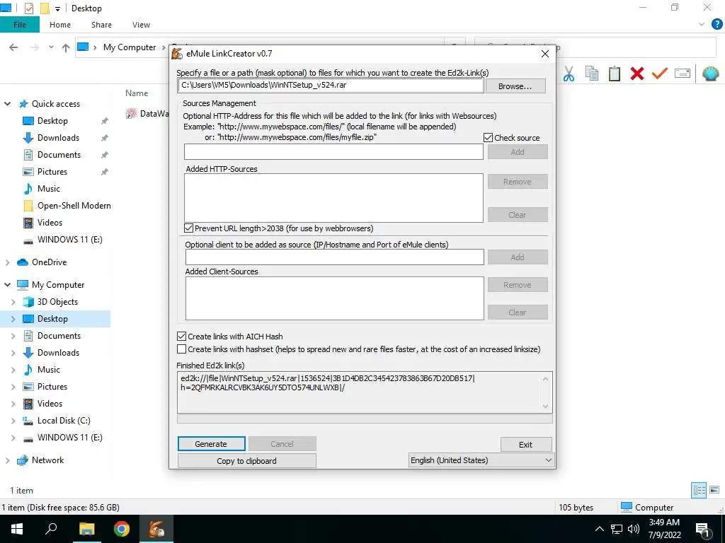Click My Computer in address breadcrumb

coord(130,47)
